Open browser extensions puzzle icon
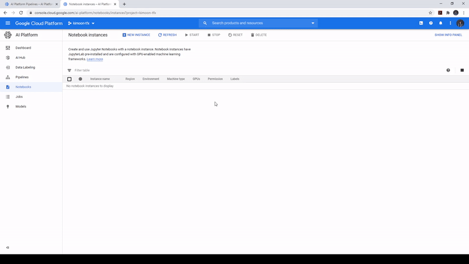 tap(448, 13)
